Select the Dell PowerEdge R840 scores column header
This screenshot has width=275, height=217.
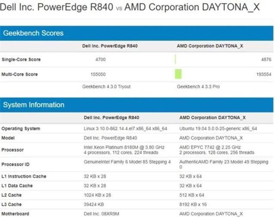click(110, 46)
